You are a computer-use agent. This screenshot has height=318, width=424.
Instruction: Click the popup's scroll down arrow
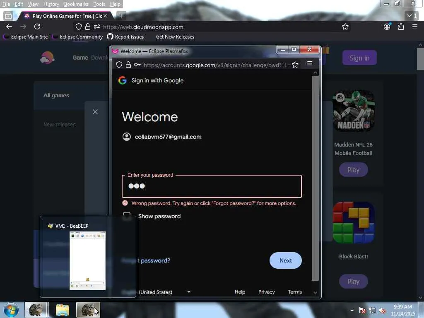(x=315, y=292)
